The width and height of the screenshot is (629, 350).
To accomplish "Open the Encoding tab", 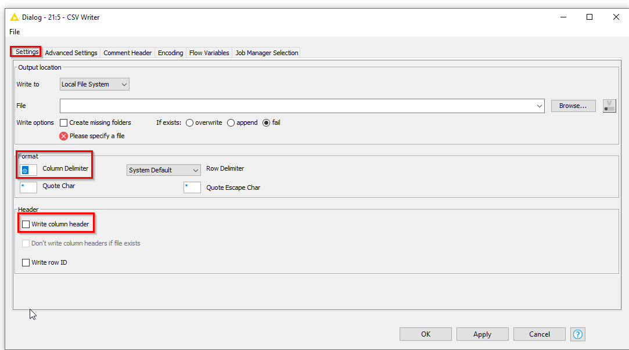I will pos(171,52).
